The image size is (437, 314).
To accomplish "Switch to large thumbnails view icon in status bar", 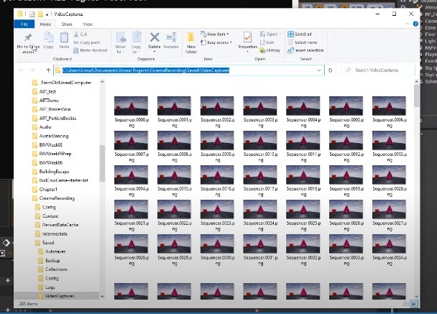I will point(414,304).
